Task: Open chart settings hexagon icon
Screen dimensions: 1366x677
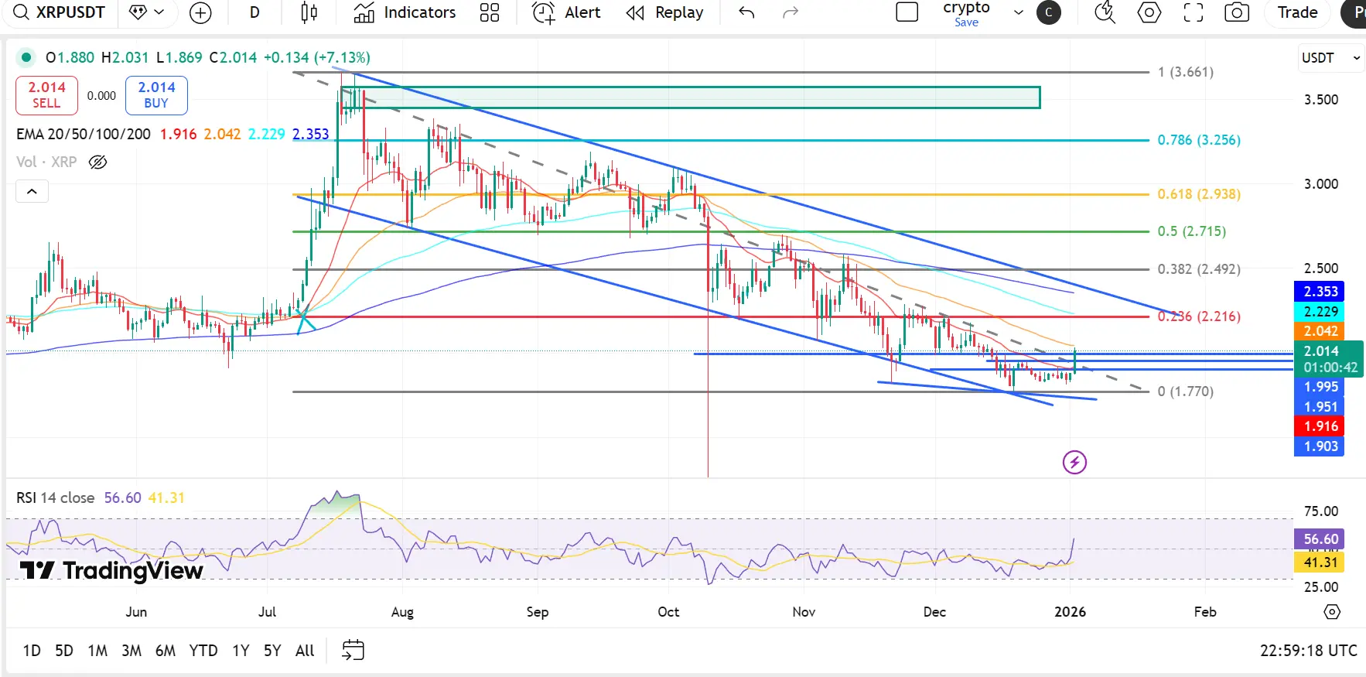Action: (x=1149, y=12)
